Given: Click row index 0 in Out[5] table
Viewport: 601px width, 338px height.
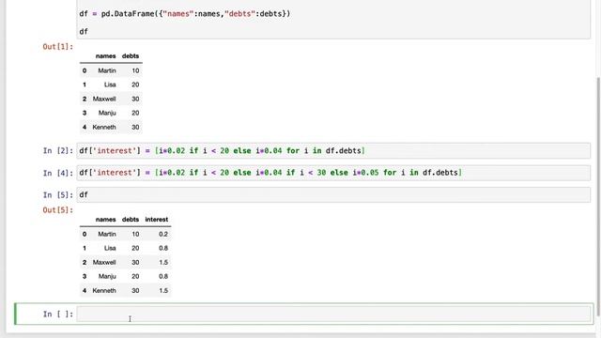Looking at the screenshot, I should coord(85,234).
